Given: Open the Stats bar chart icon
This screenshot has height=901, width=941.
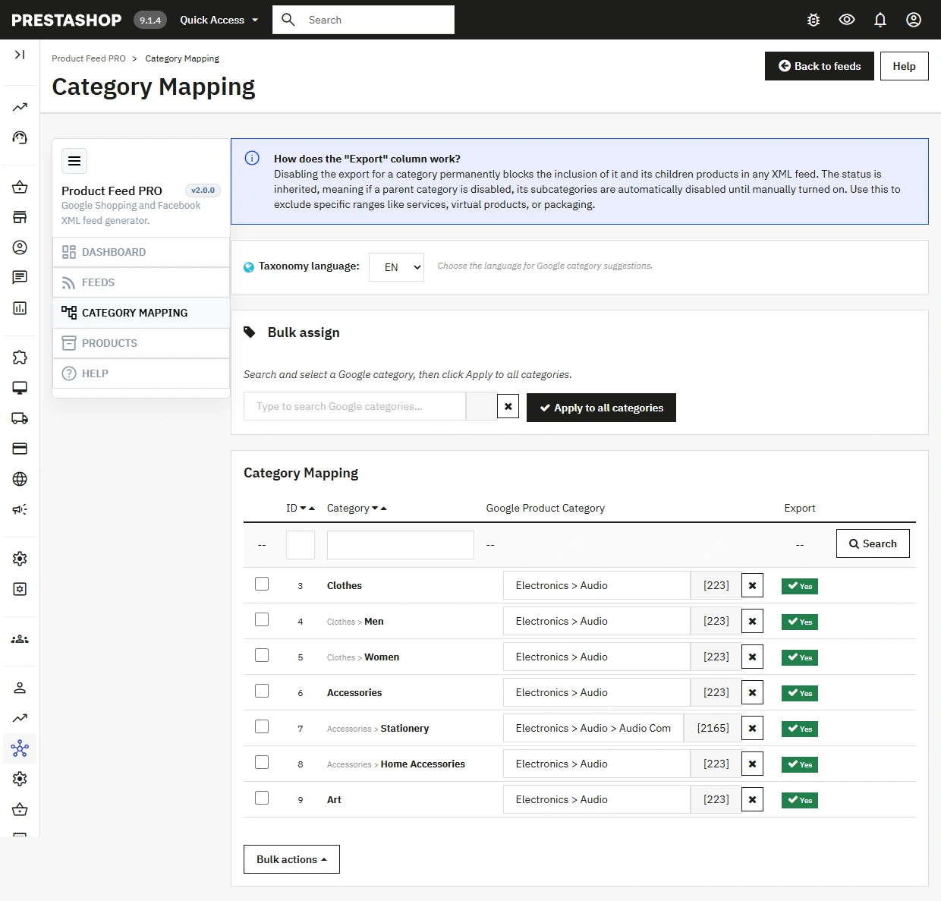Looking at the screenshot, I should point(20,308).
